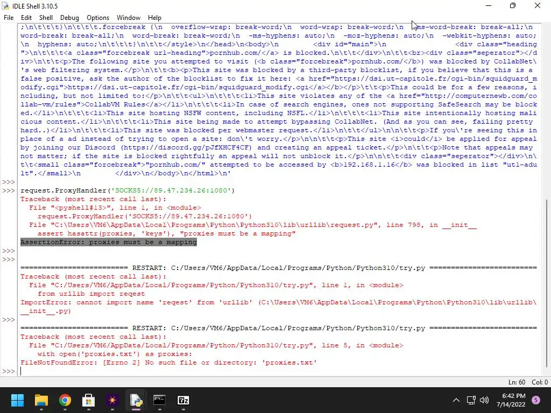Open the notification badge showing 5
Screen dimensions: 551x413
tap(536, 400)
